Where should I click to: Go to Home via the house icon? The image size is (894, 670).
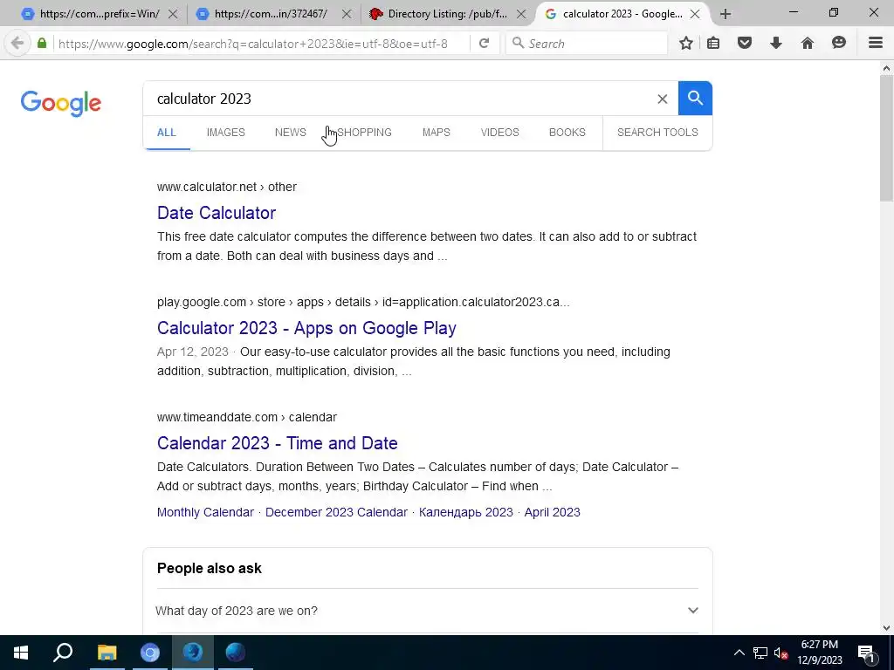tap(808, 44)
